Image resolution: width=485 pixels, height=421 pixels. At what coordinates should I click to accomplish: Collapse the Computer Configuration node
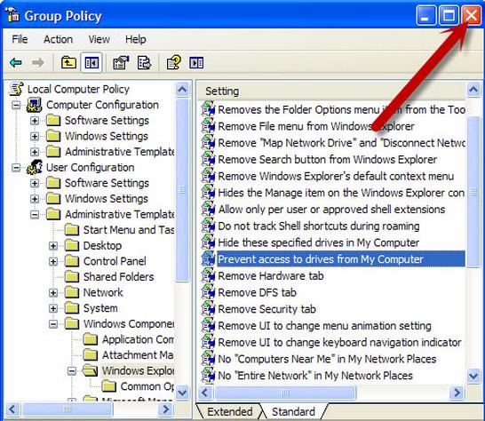16,105
